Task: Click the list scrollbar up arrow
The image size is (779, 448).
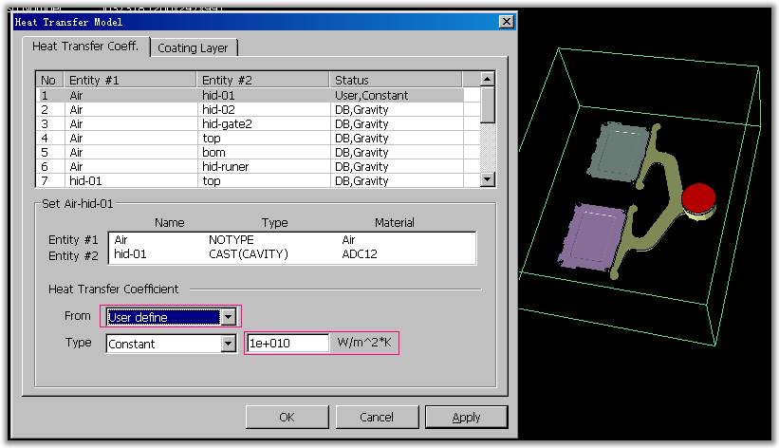Action: click(488, 79)
